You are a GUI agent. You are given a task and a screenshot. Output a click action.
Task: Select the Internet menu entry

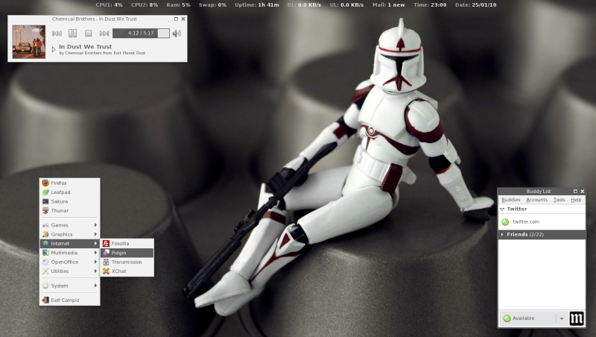click(69, 243)
